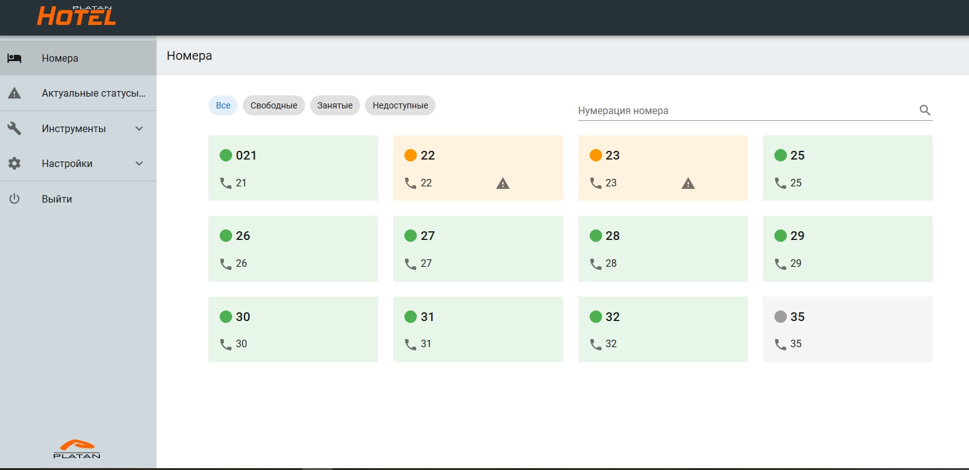
Task: Click the phone icon in room 31 card
Action: (411, 344)
